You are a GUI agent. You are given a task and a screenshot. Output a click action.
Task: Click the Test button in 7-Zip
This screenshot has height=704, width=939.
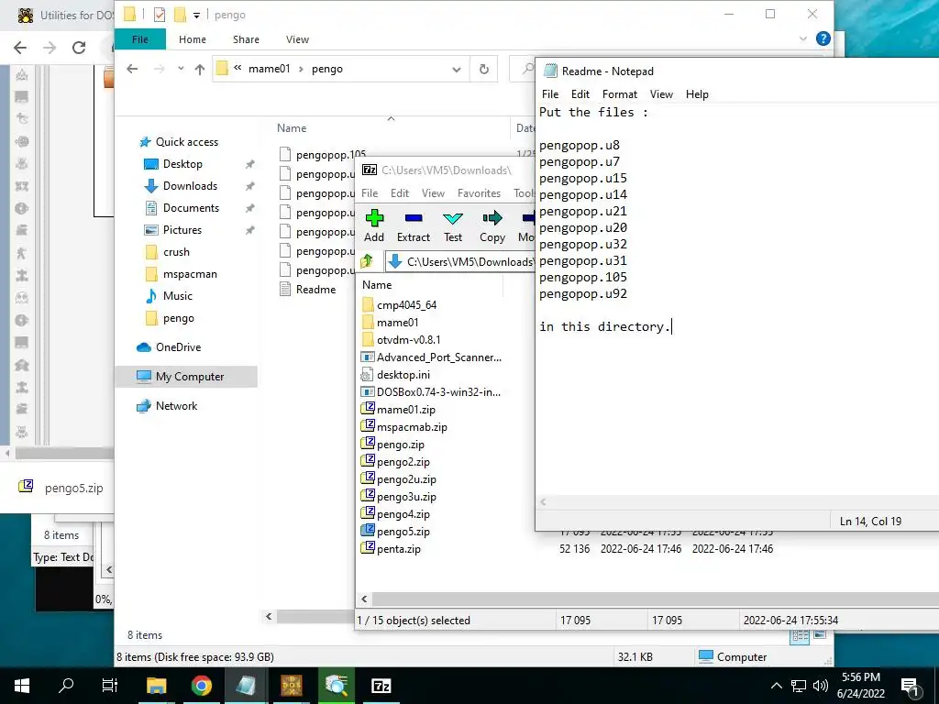(x=453, y=225)
